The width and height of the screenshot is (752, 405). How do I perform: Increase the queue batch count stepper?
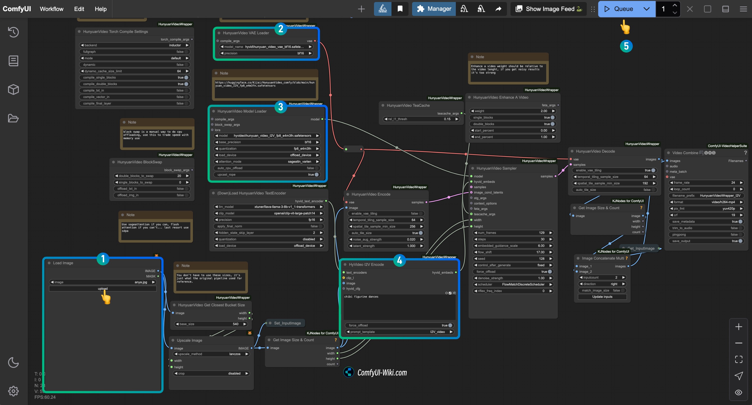[x=675, y=5]
